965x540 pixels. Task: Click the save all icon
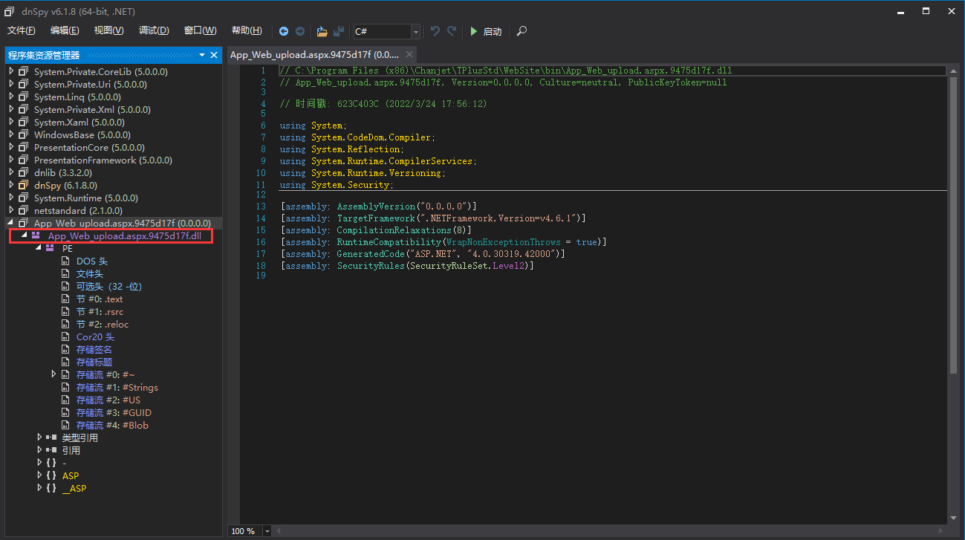[339, 31]
